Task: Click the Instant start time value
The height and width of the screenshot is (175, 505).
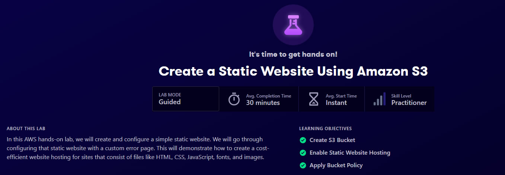Action: [x=336, y=103]
